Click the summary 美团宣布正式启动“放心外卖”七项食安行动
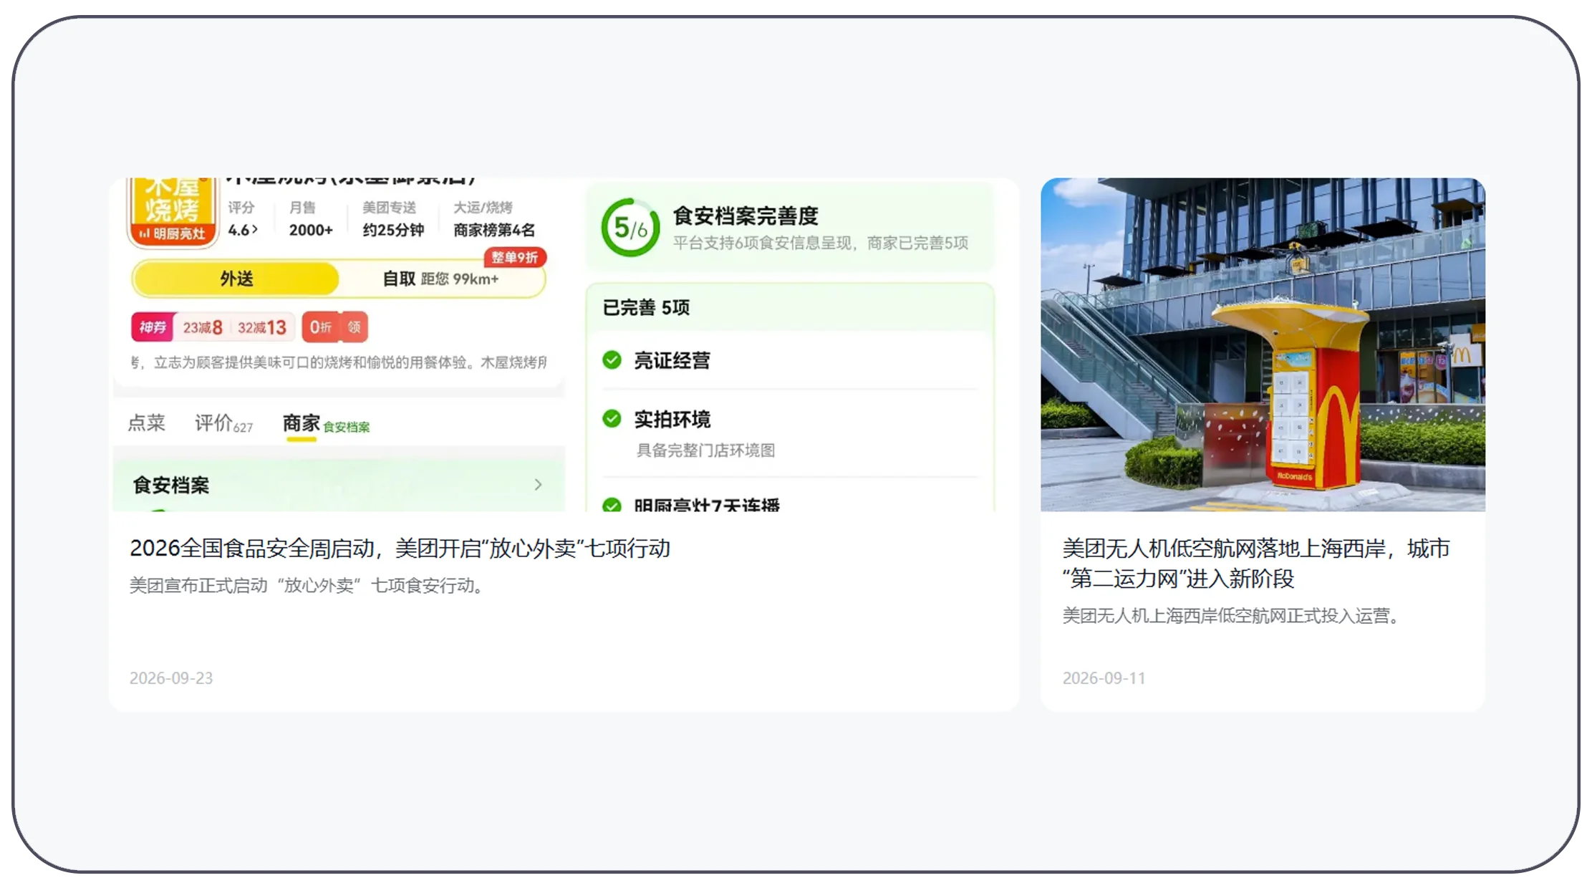 [x=308, y=586]
